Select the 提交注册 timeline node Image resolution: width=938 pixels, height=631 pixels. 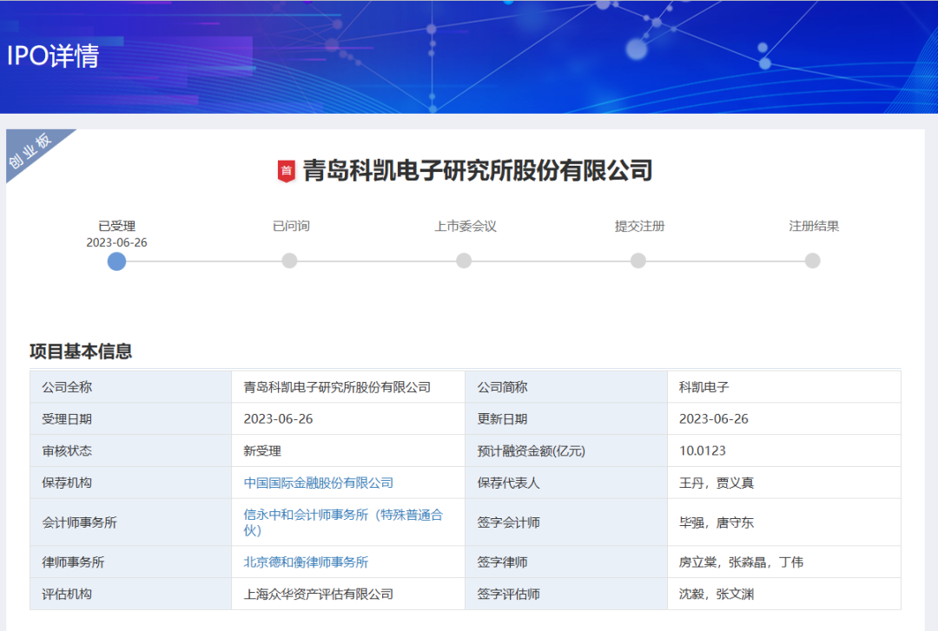[x=638, y=260]
